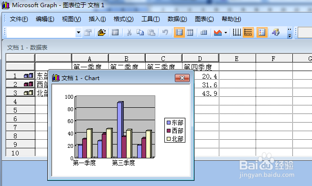Click the Cut scissors icon
Viewport: 312px width, 186px height.
click(129, 32)
